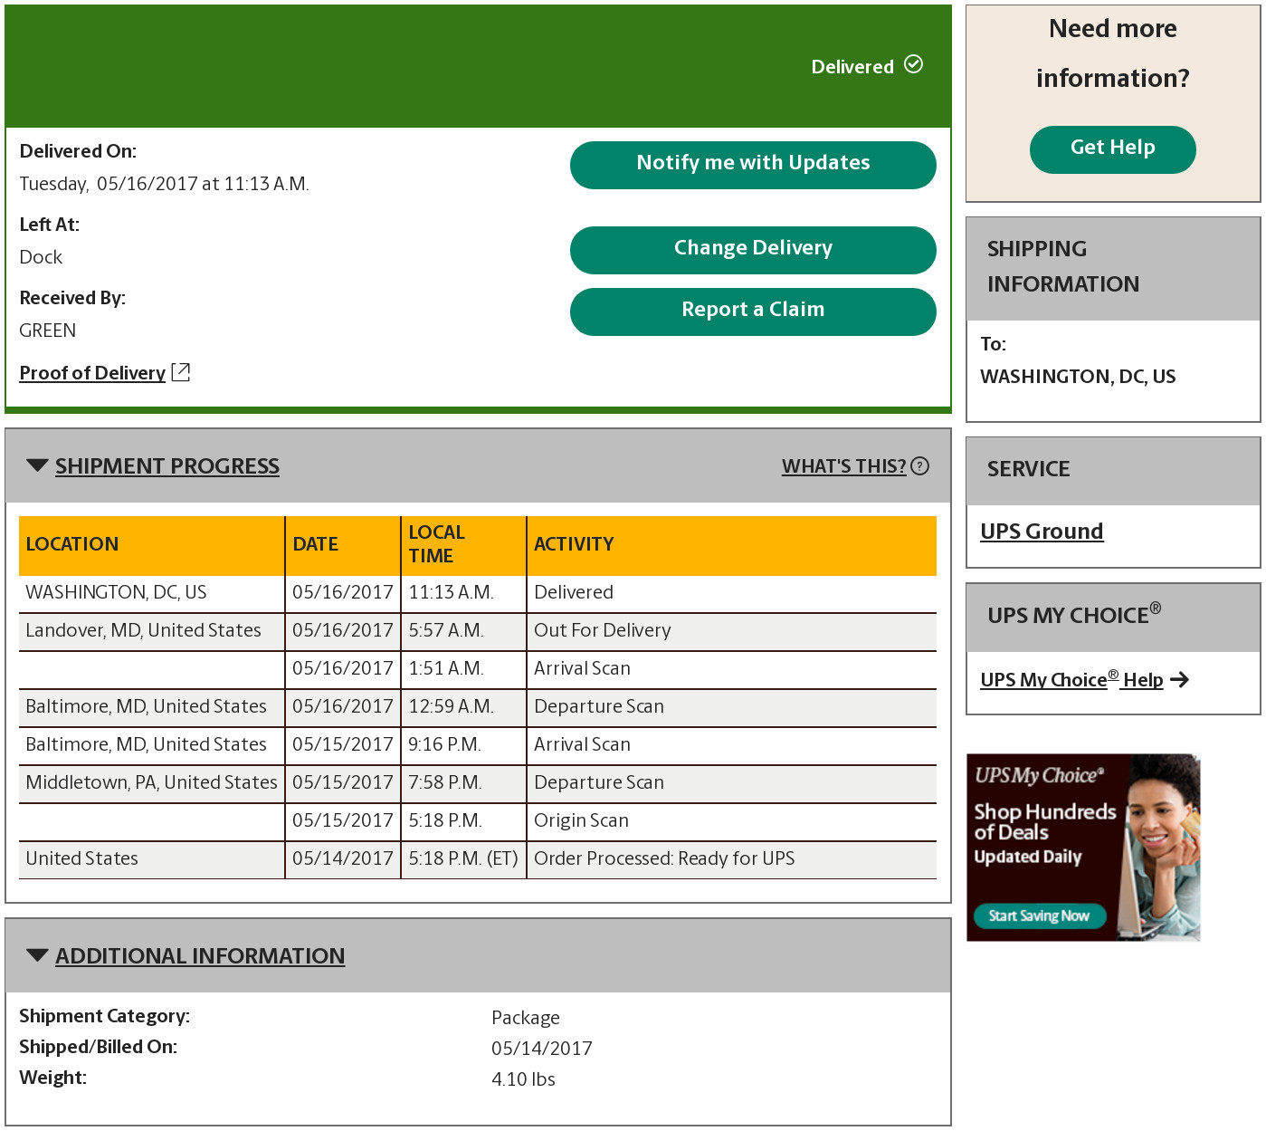1266x1131 pixels.
Task: Click the Report a Claim button
Action: coord(753,312)
